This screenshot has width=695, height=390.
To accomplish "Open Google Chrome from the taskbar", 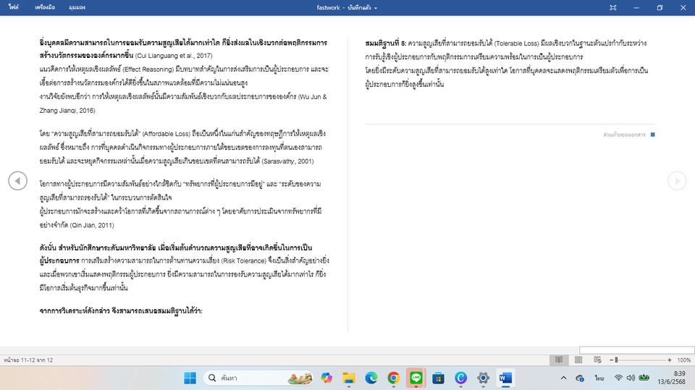I will point(393,378).
